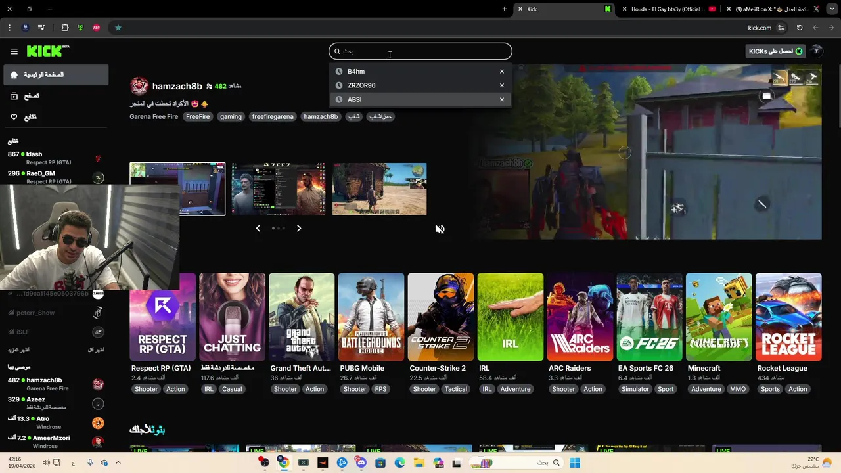Select the gaming tag
This screenshot has height=473, width=841.
pos(231,116)
